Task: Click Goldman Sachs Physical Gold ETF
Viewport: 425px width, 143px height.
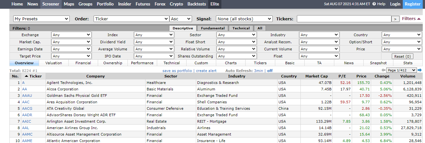Action: tap(76, 96)
